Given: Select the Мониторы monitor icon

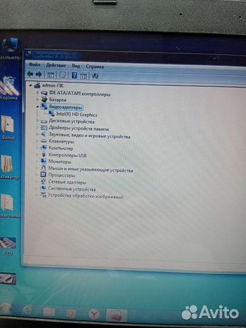Looking at the screenshot, I should (44, 161).
